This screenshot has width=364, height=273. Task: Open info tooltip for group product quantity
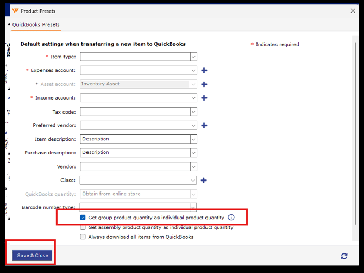tap(231, 217)
